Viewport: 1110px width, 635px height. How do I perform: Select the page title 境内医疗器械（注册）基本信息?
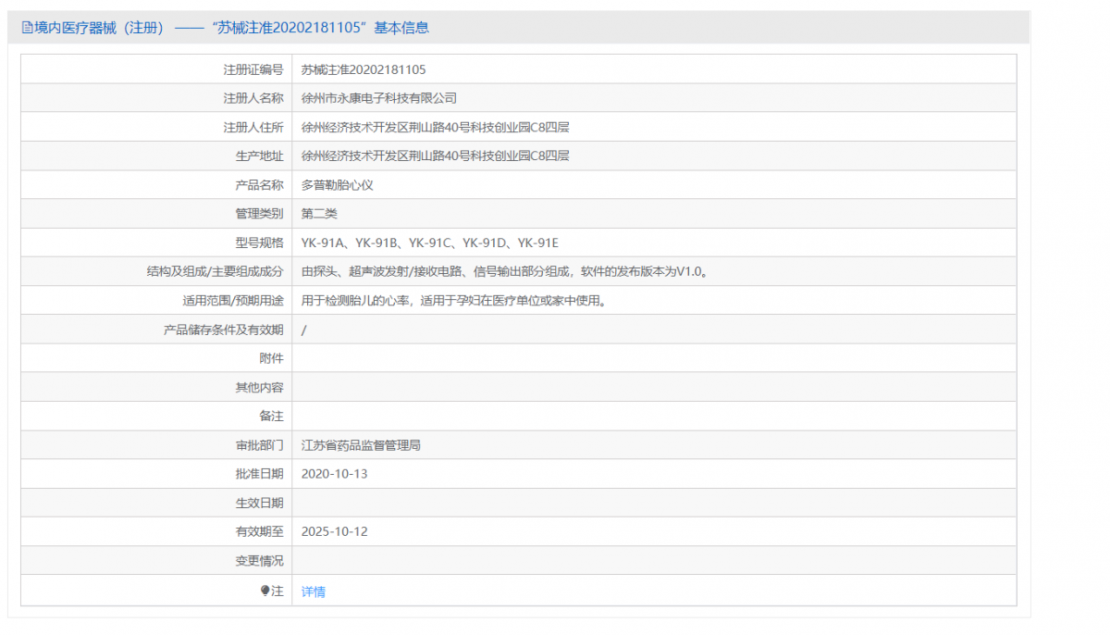225,28
